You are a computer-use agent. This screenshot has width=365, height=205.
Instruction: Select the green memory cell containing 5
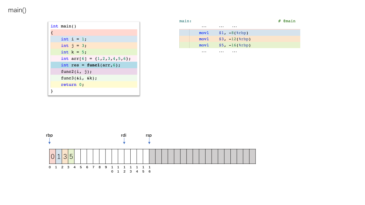coord(71,156)
